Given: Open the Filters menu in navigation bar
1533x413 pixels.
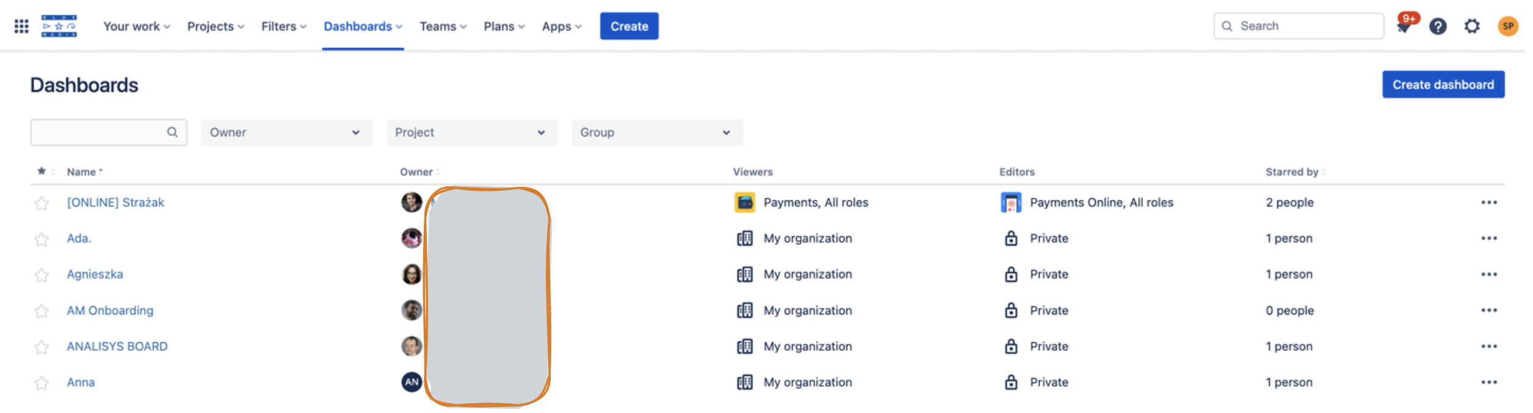Looking at the screenshot, I should (x=284, y=27).
